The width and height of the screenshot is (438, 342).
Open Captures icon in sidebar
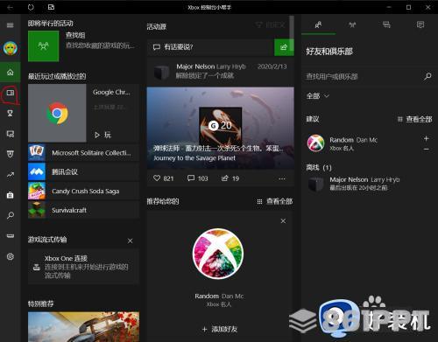(x=11, y=134)
